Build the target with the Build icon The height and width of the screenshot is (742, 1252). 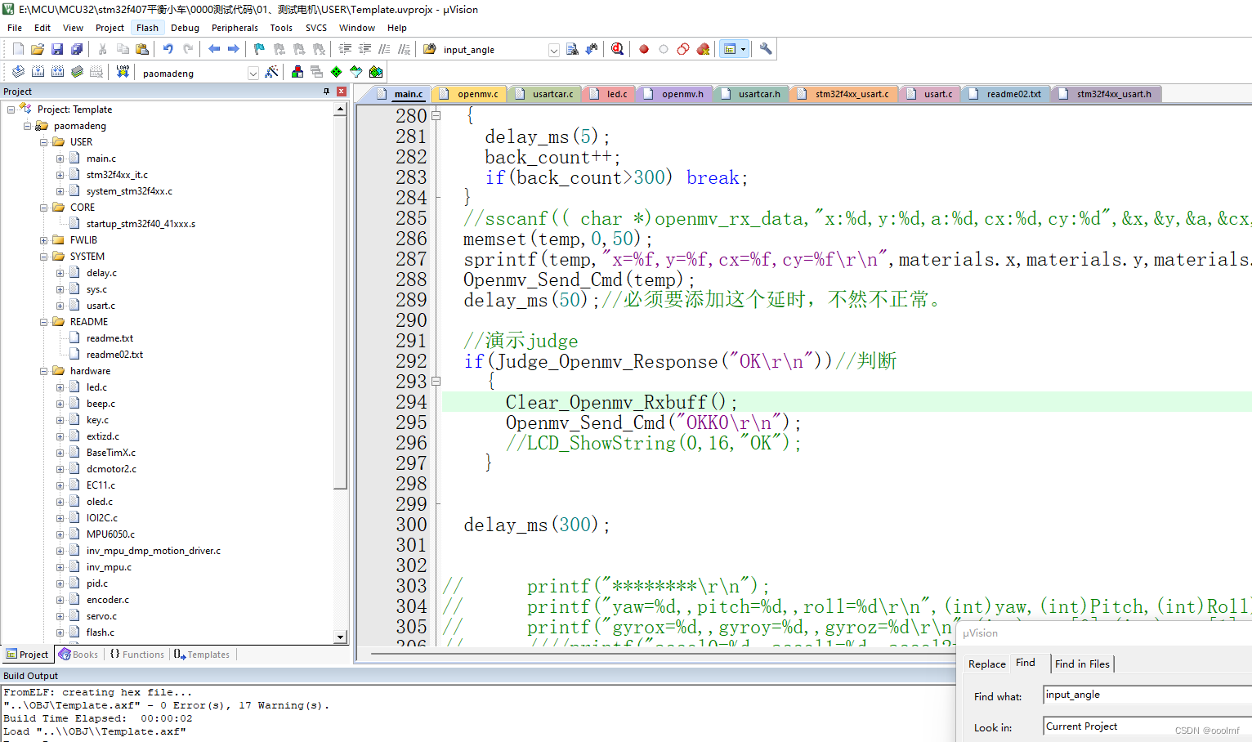coord(38,72)
